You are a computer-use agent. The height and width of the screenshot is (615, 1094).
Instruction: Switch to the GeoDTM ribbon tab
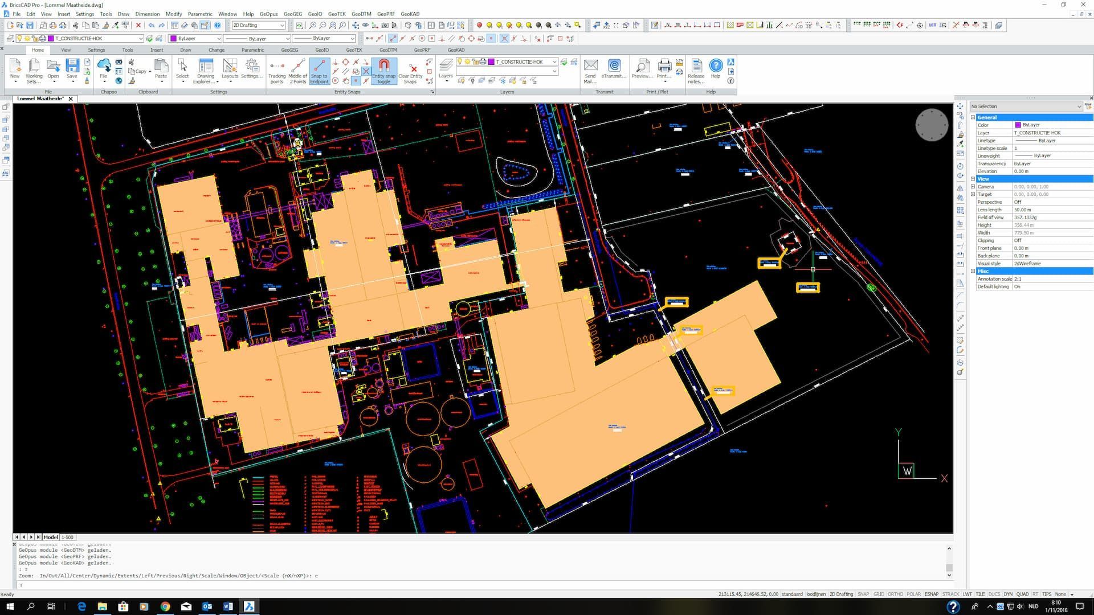tap(387, 50)
